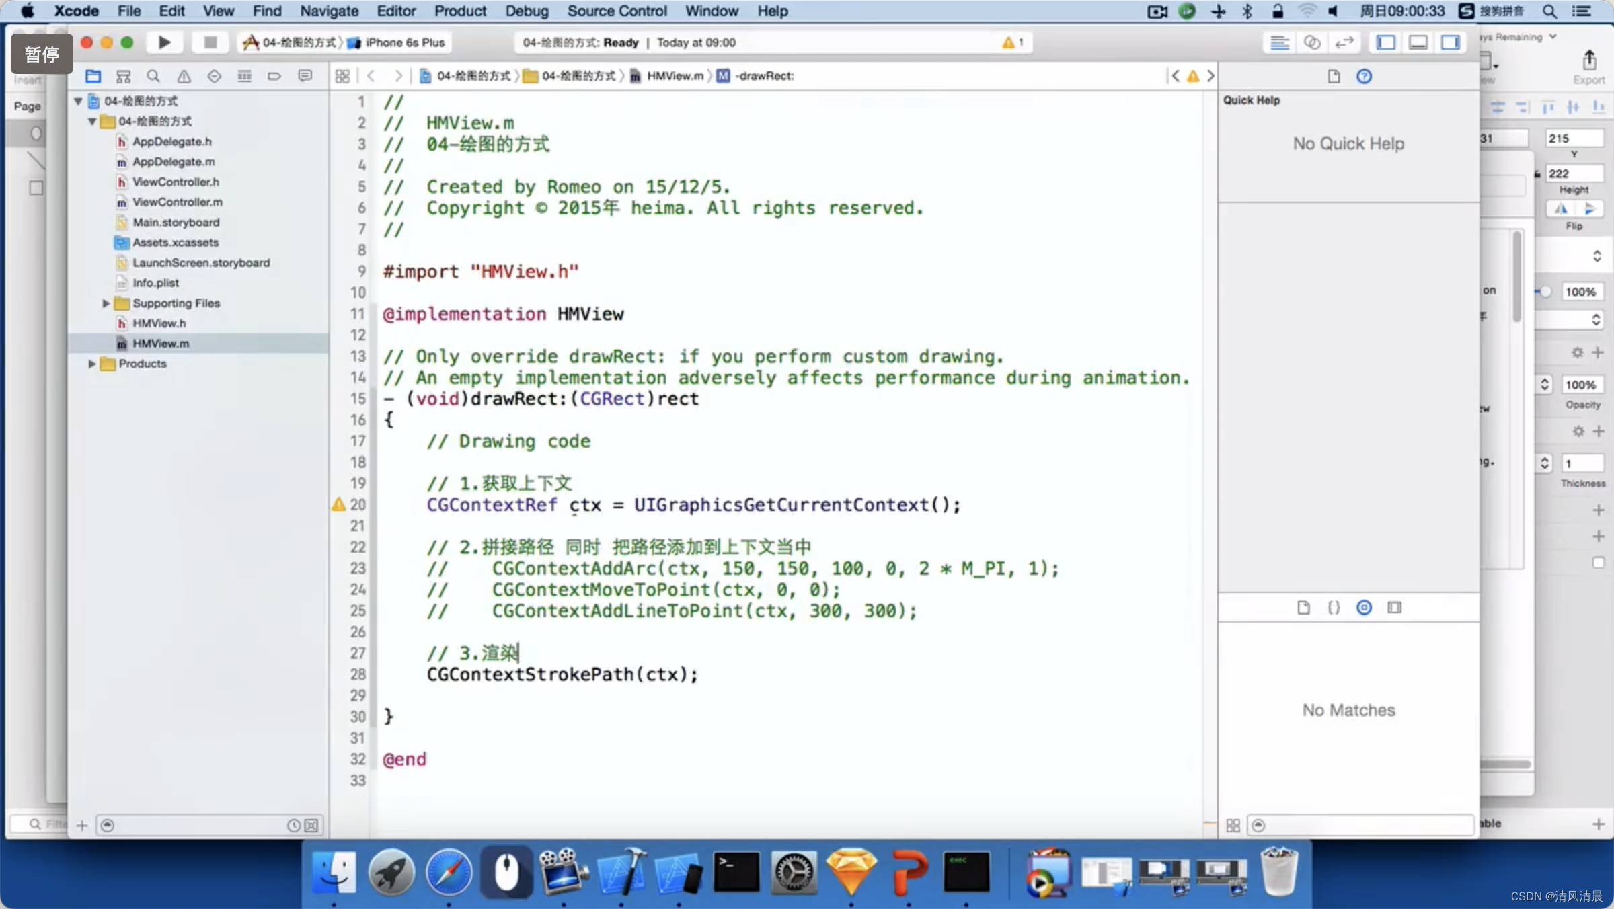Viewport: 1614px width, 909px height.
Task: Click the search navigator magnifier icon
Action: point(153,75)
